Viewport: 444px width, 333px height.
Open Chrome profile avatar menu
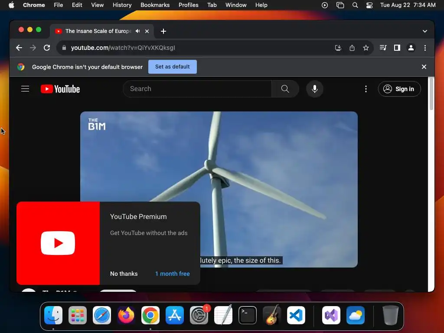pos(411,48)
